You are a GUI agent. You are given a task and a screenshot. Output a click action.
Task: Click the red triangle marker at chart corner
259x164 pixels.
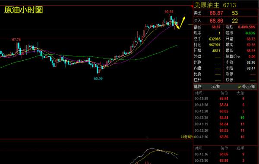tap(192, 6)
